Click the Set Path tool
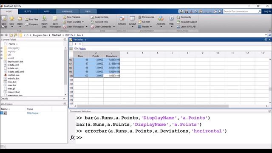The image size is (272, 153). pyautogui.click(x=144, y=22)
